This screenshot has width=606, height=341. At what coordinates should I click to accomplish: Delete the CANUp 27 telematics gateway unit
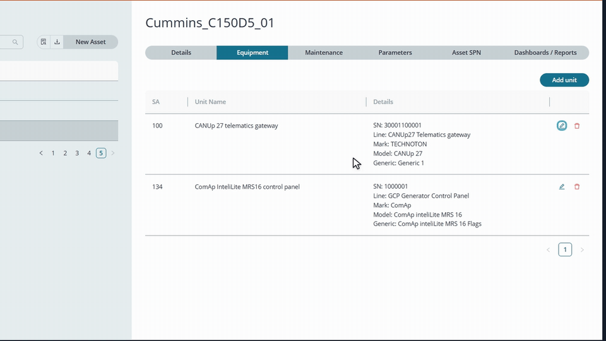[x=576, y=126]
